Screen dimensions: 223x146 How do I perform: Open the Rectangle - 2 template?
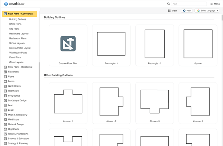155,45
